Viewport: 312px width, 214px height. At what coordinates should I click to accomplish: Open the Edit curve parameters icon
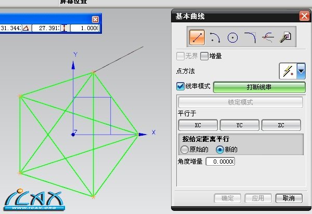[x=285, y=37]
